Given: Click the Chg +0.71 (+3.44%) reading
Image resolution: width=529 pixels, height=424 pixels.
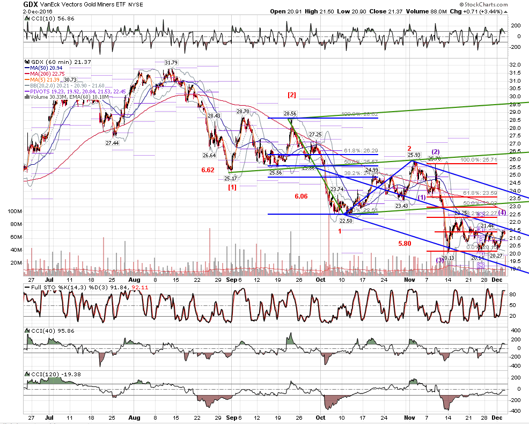Looking at the screenshot, I should 476,11.
